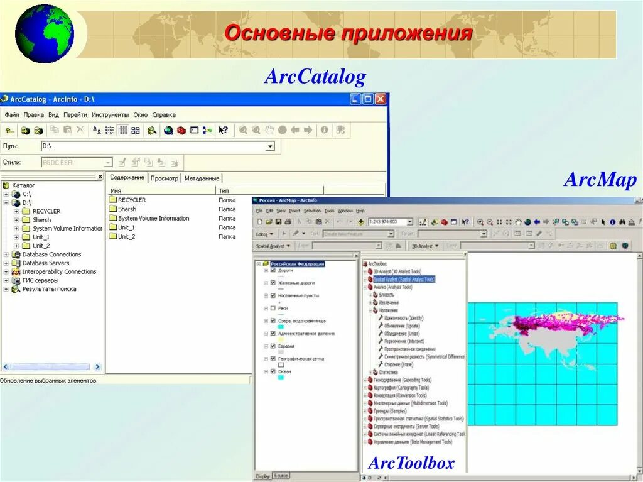Uncheck the Железные дороги layer checkbox
The height and width of the screenshot is (482, 643).
(273, 283)
